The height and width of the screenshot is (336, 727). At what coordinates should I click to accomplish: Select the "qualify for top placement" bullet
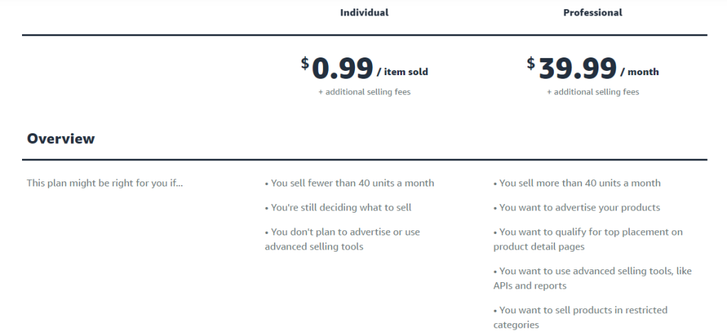pos(588,239)
